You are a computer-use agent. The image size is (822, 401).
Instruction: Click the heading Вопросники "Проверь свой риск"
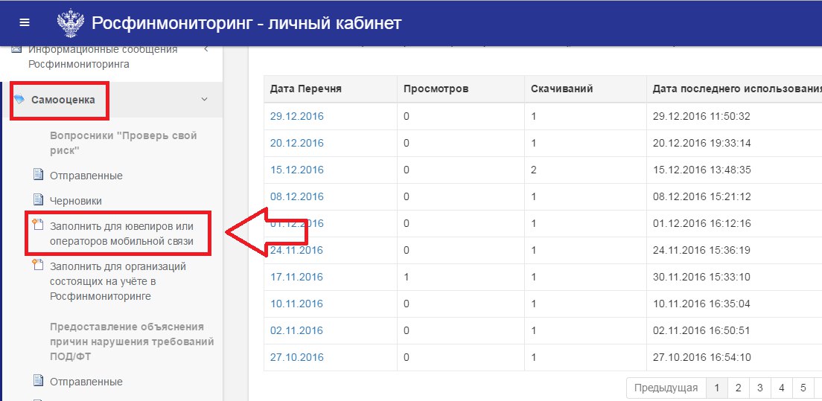pos(123,143)
